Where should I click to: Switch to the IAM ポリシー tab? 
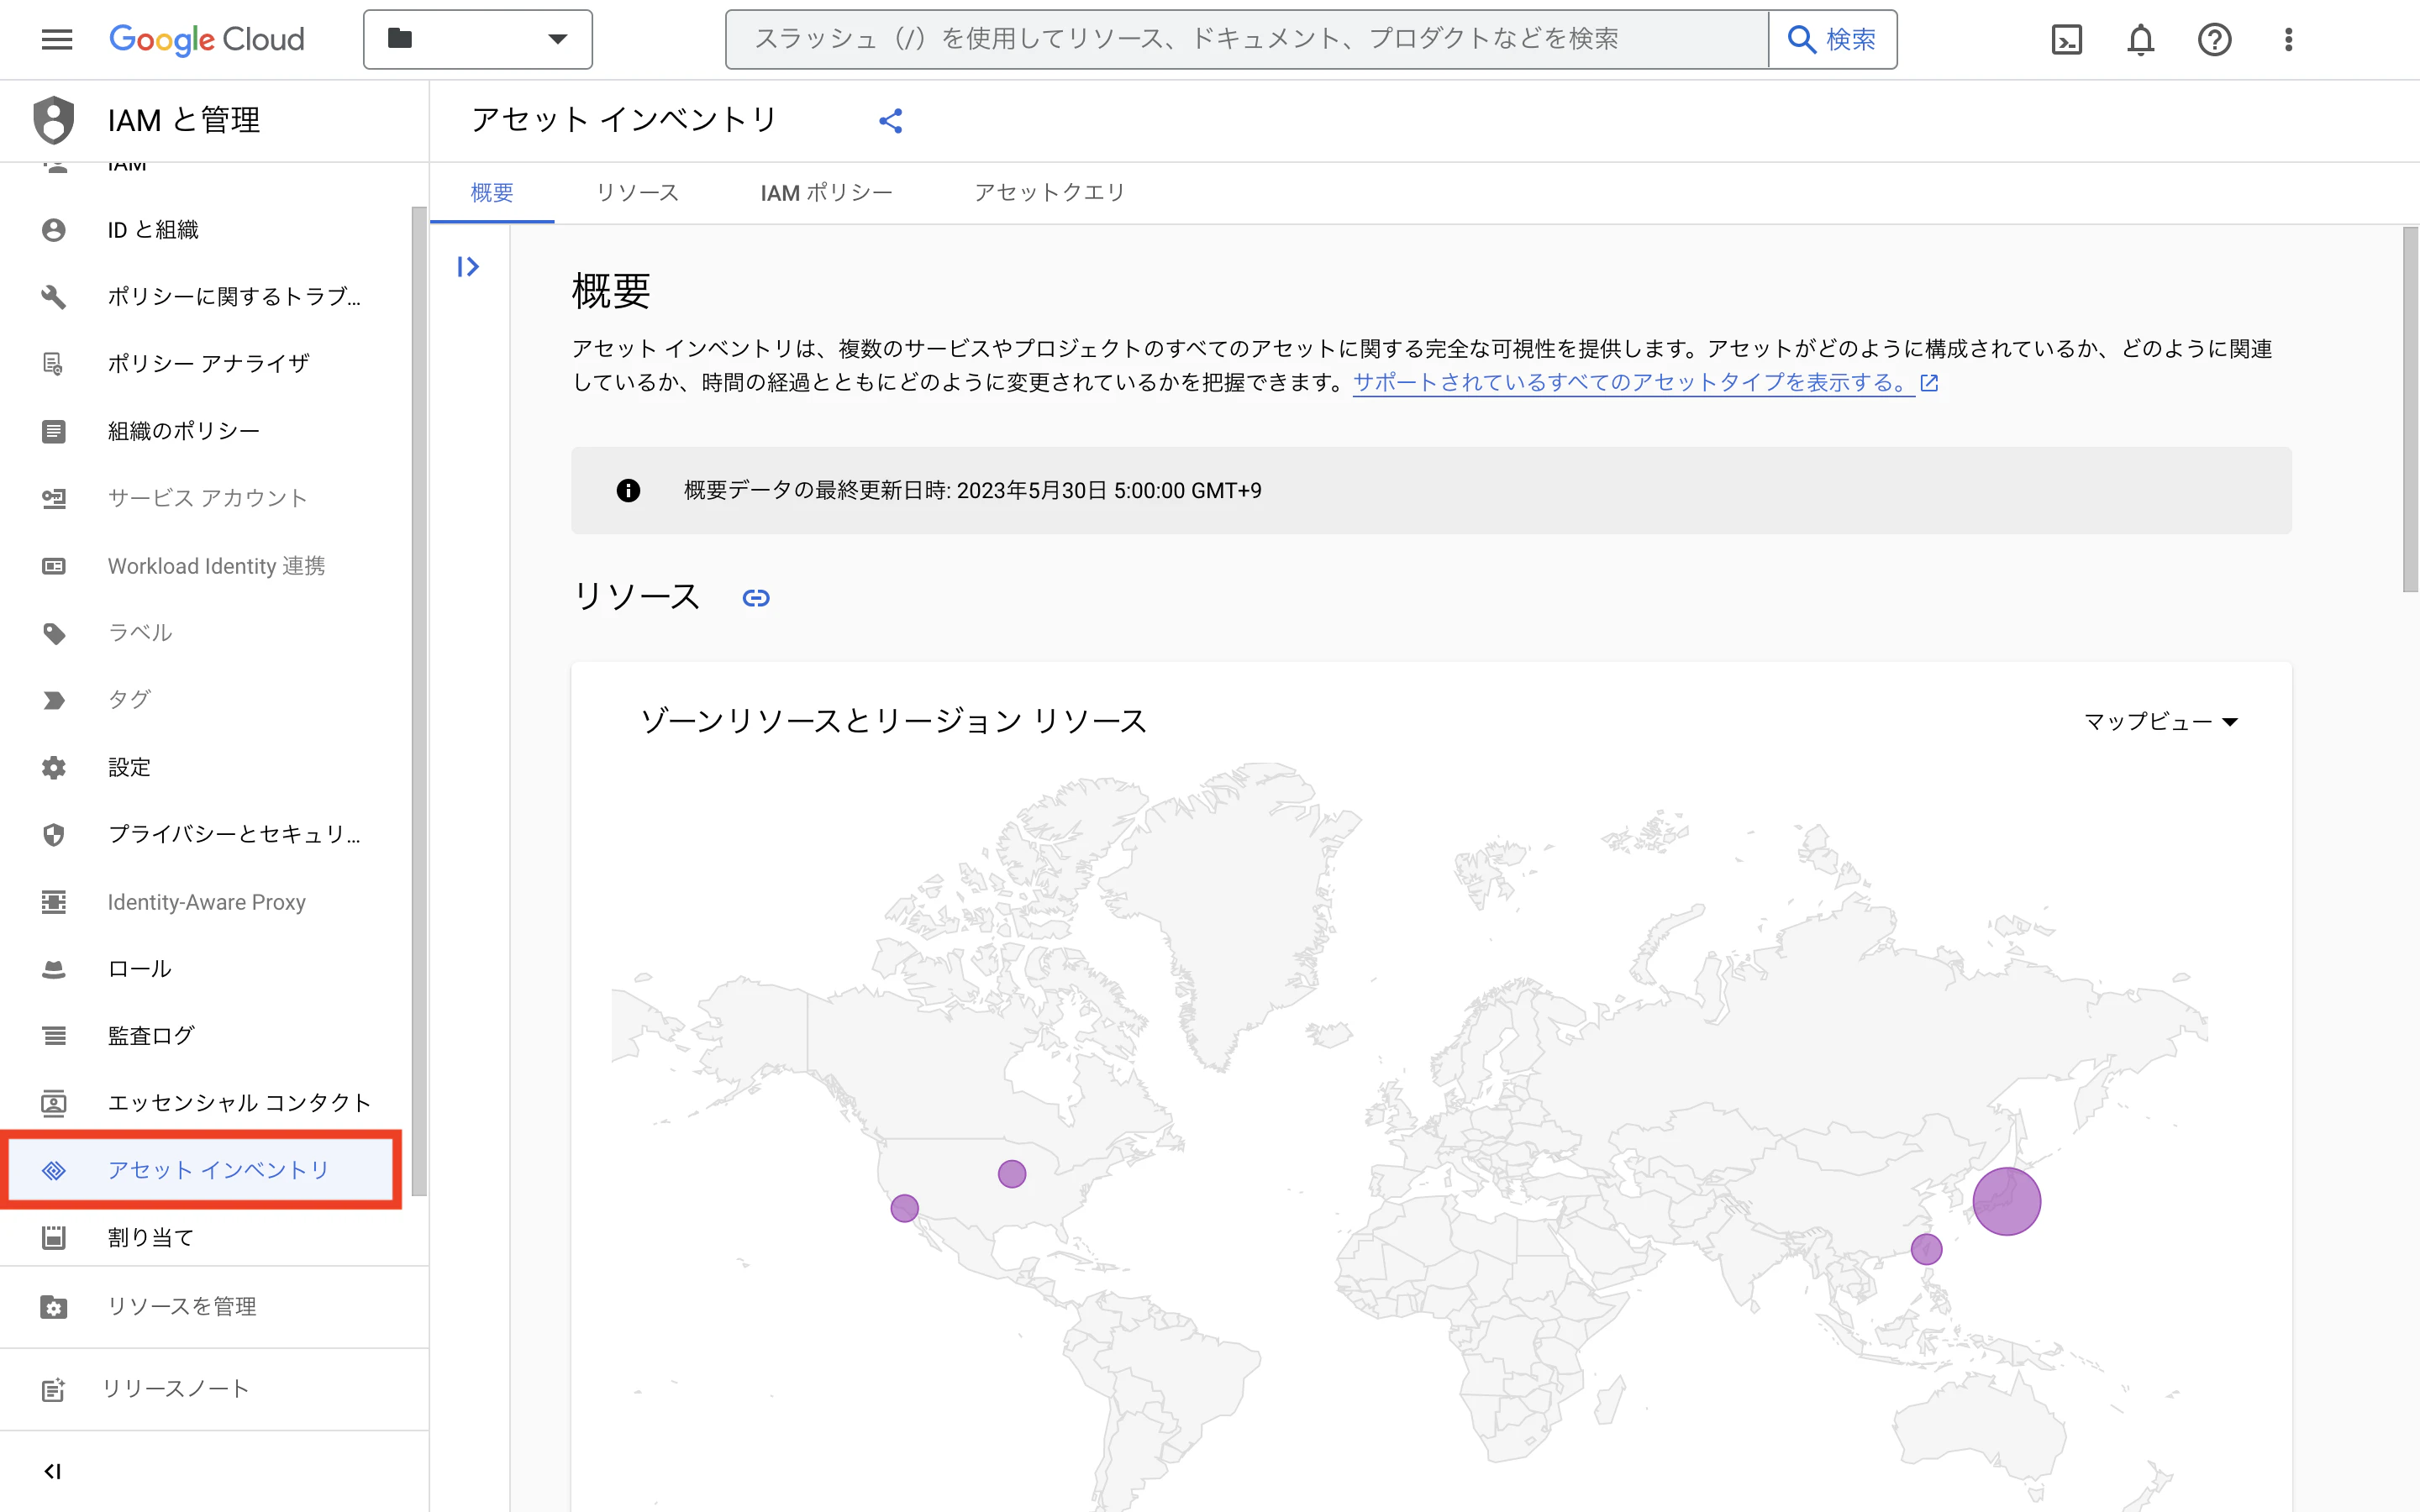point(826,192)
